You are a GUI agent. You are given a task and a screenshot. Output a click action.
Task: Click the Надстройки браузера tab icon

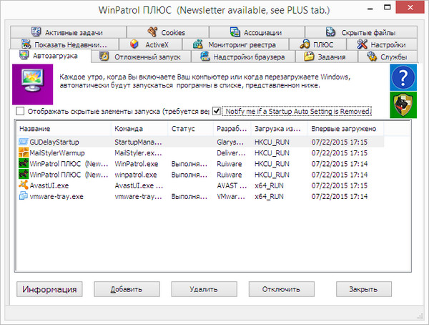(x=205, y=57)
